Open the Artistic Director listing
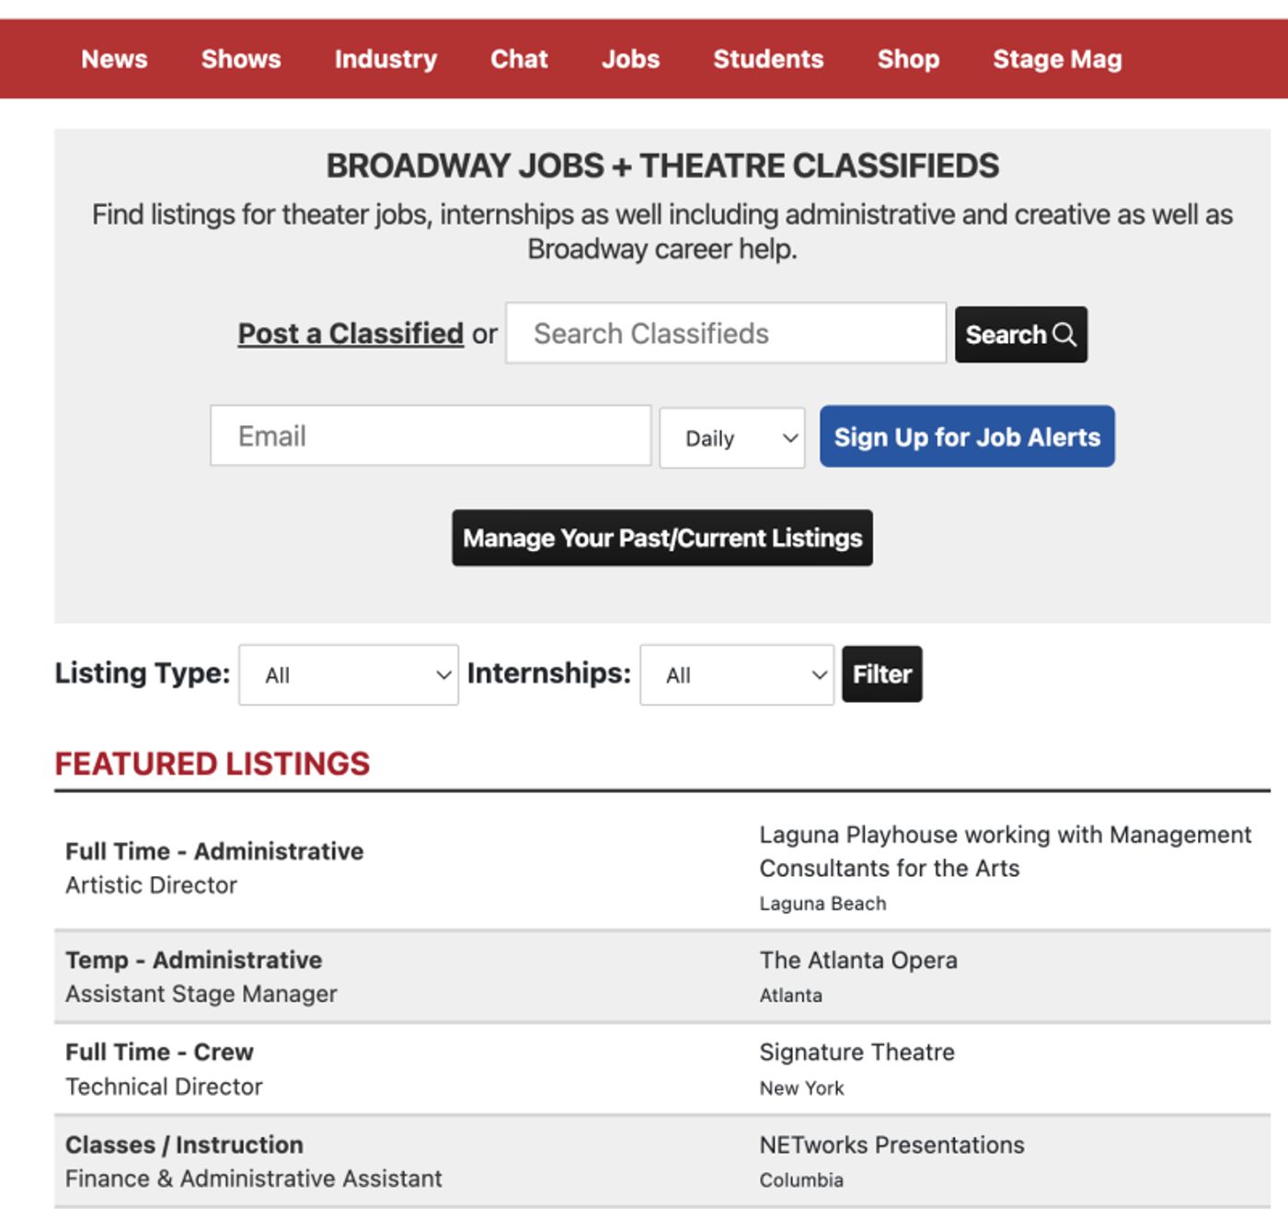Image resolution: width=1288 pixels, height=1209 pixels. [152, 885]
